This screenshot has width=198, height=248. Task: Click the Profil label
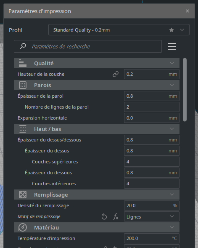tap(16, 30)
